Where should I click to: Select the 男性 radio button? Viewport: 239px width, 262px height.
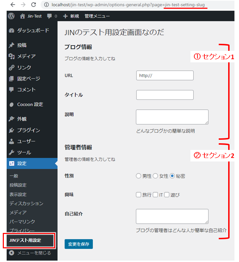(x=138, y=176)
